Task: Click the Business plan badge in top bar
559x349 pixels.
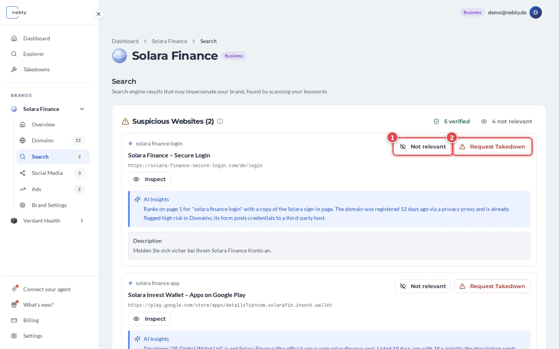Action: pos(472,12)
